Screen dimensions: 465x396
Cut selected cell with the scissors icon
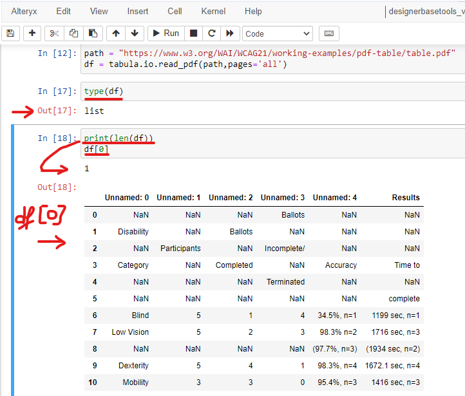pyautogui.click(x=55, y=33)
